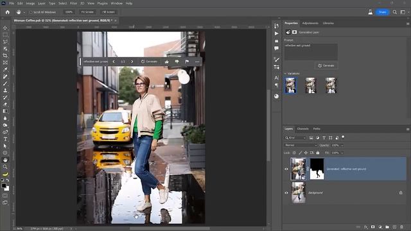Click the delete layer trash icon

coord(401,227)
